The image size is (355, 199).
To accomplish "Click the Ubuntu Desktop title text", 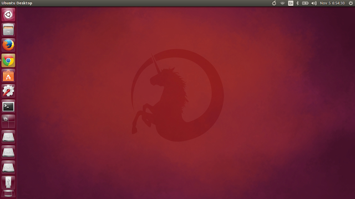I will 17,3.
